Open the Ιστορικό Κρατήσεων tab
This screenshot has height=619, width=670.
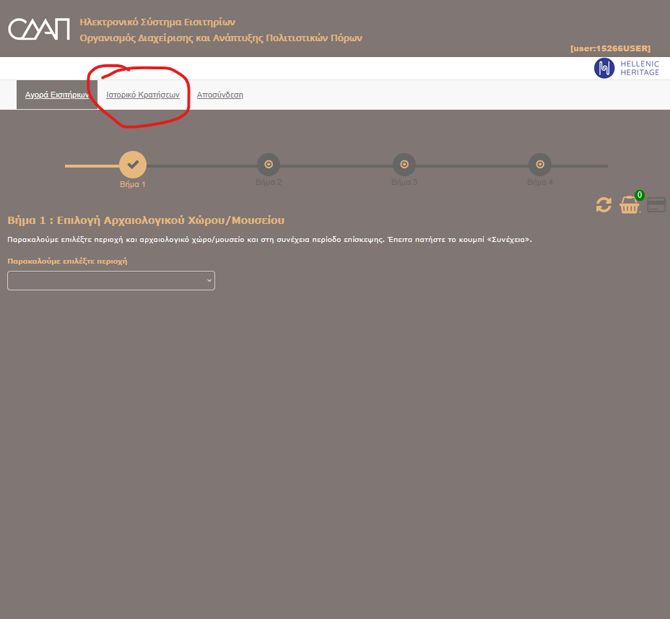(143, 95)
